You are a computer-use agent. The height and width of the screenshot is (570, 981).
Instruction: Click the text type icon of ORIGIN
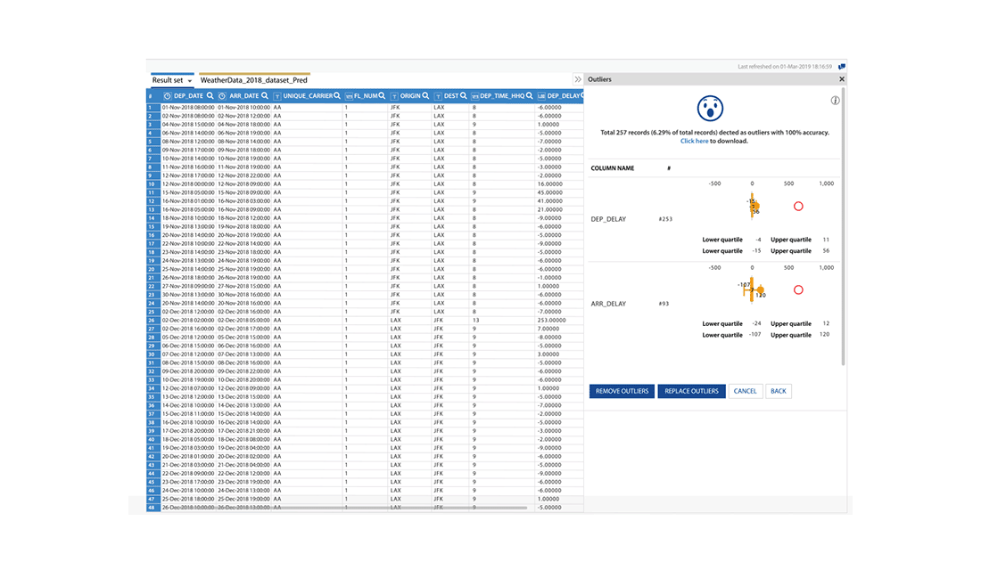pos(394,96)
